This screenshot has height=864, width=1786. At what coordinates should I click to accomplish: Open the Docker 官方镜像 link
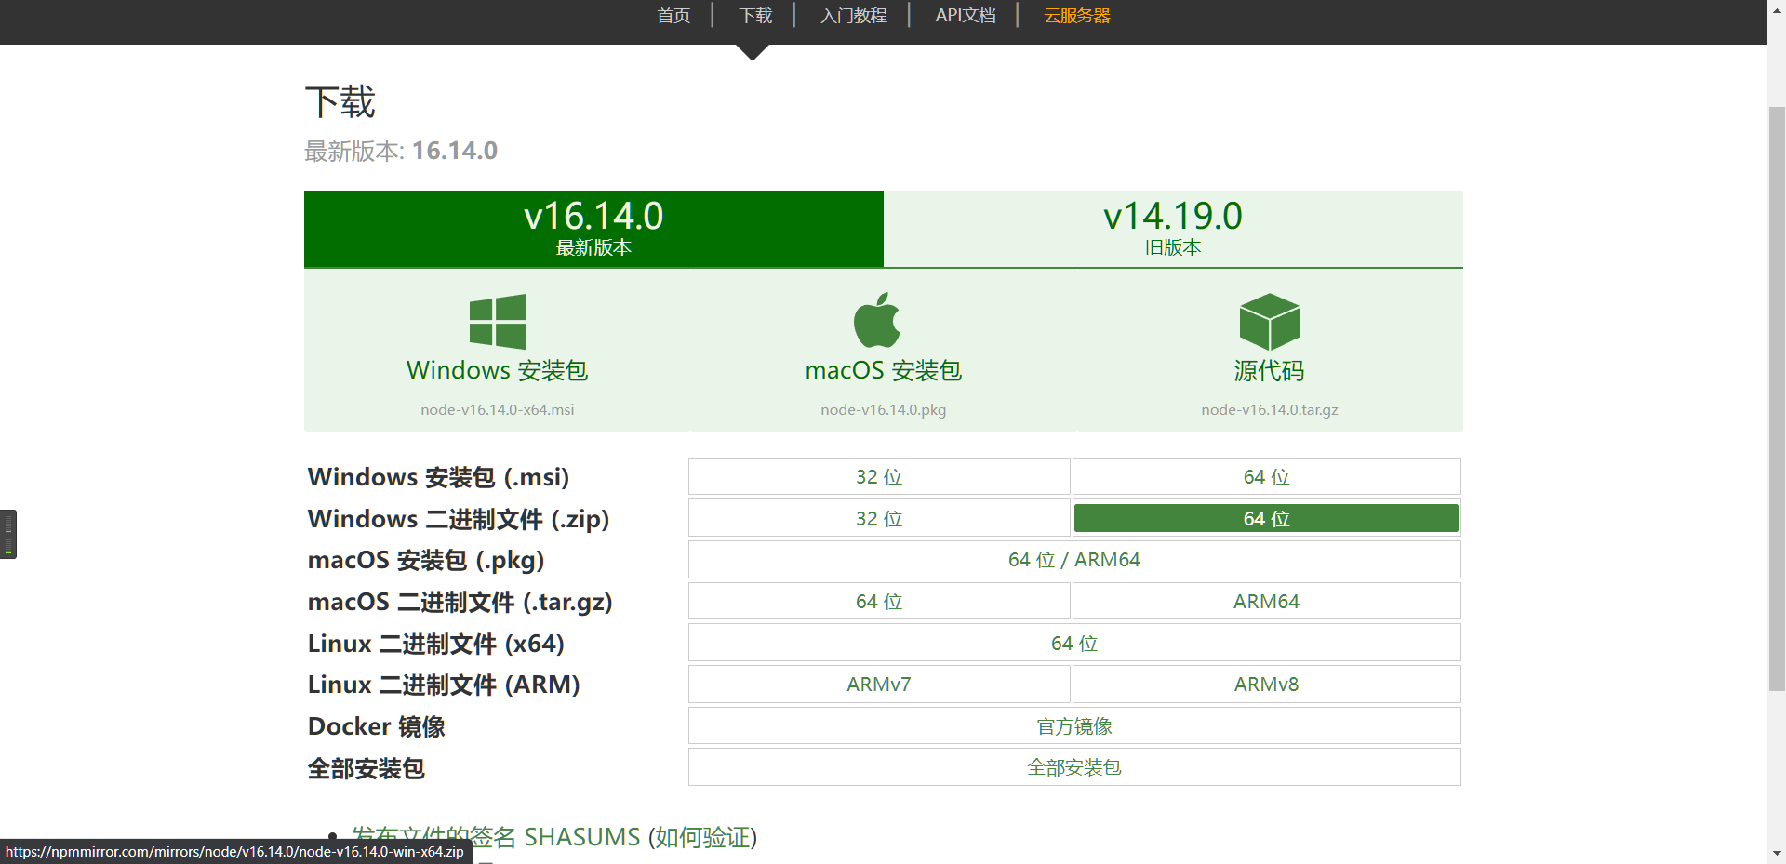pyautogui.click(x=1073, y=726)
